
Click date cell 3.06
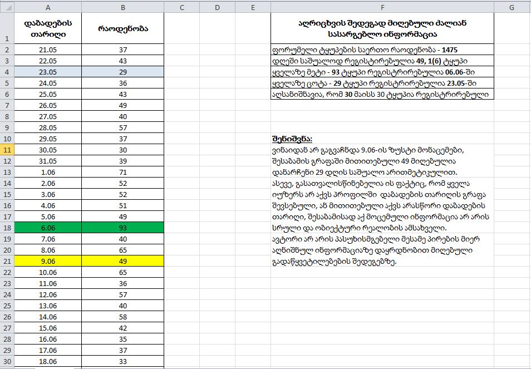click(48, 194)
